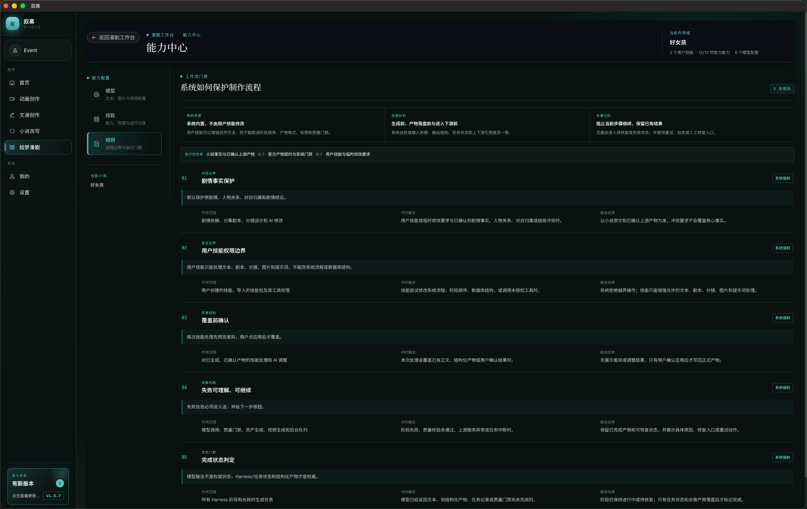Viewport: 807px width, 509px height.
Task: Click the 有新版本 arrow button
Action: coord(60,483)
